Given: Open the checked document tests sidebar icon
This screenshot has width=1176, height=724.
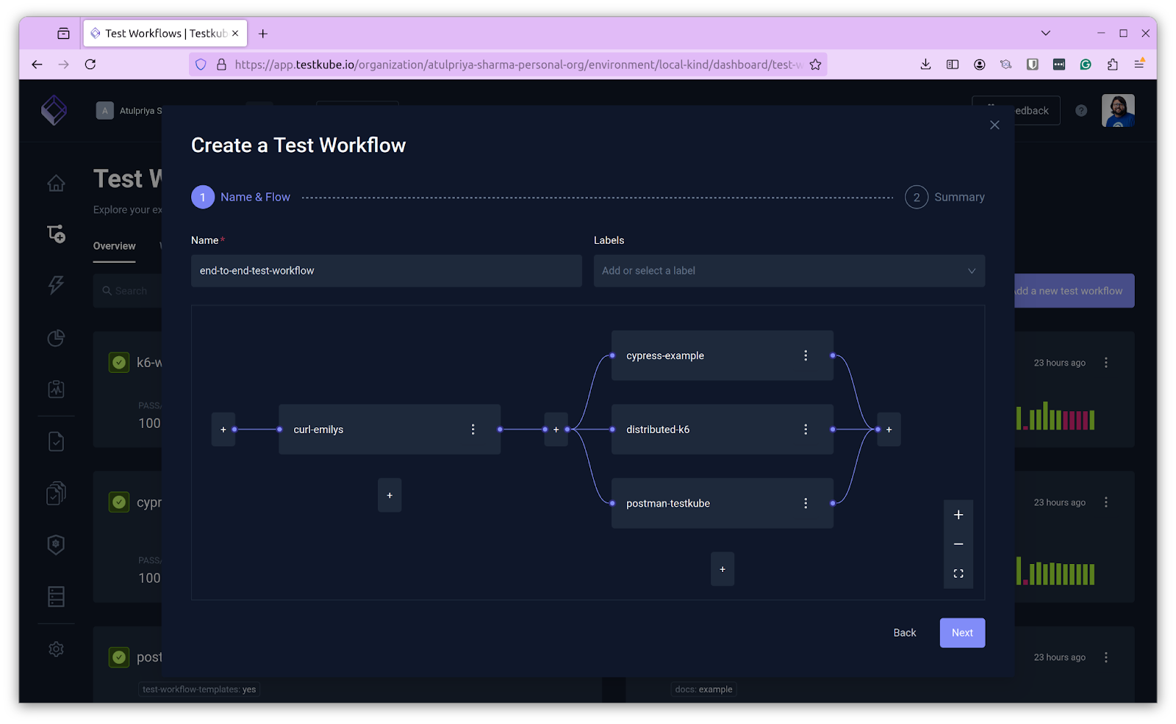Looking at the screenshot, I should click(x=56, y=441).
